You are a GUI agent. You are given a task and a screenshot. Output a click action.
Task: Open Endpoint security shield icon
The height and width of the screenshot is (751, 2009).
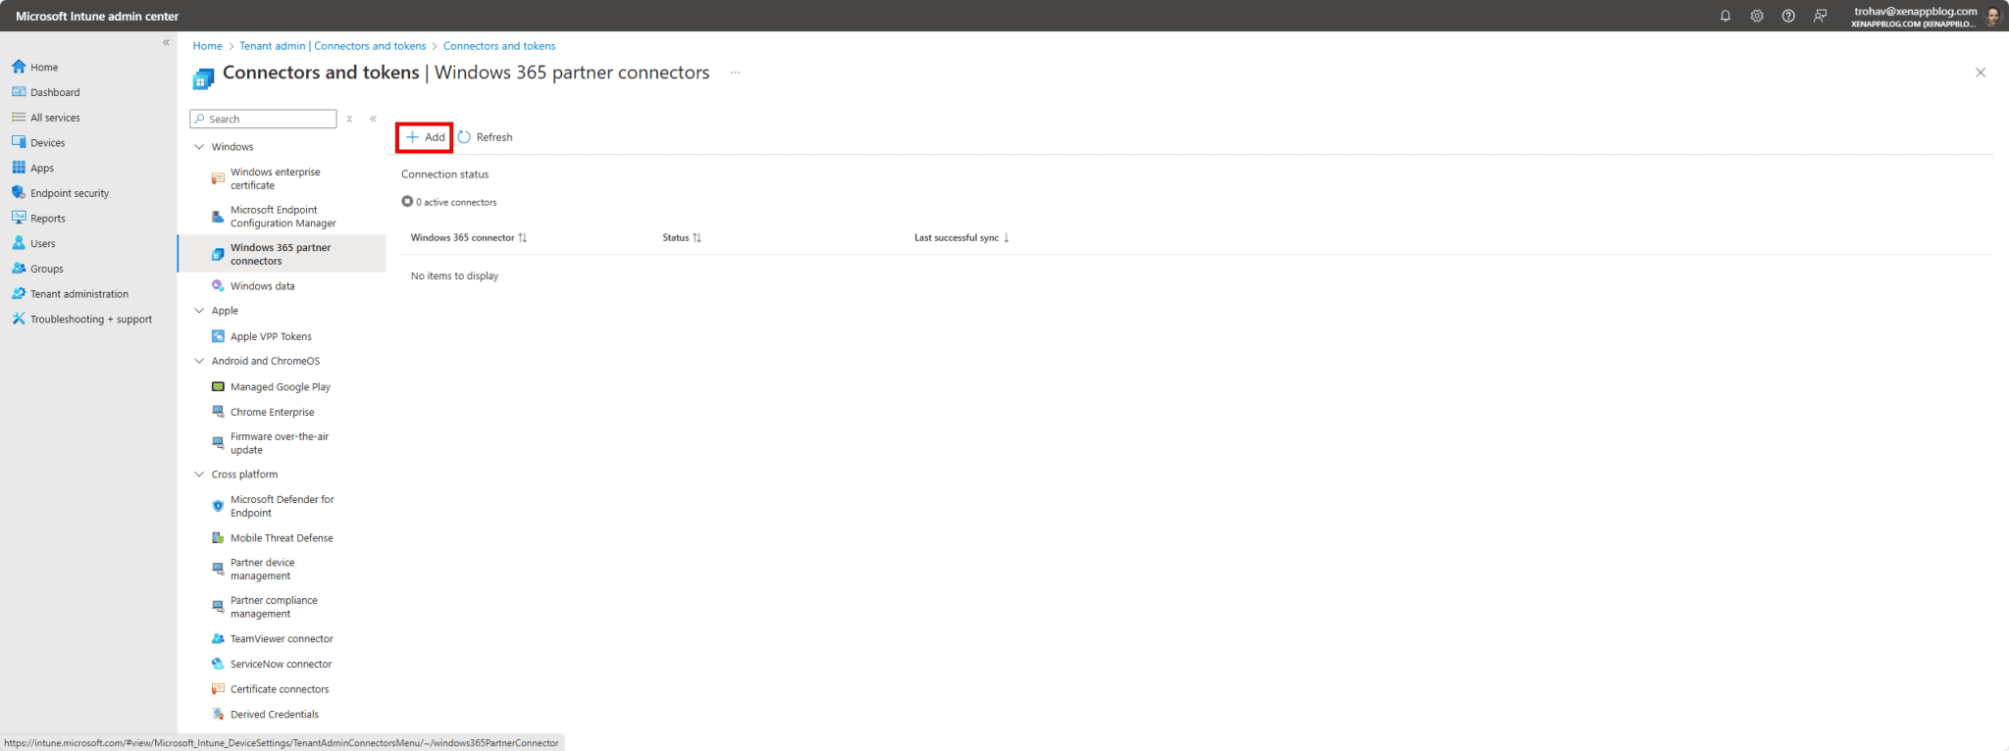(x=19, y=193)
